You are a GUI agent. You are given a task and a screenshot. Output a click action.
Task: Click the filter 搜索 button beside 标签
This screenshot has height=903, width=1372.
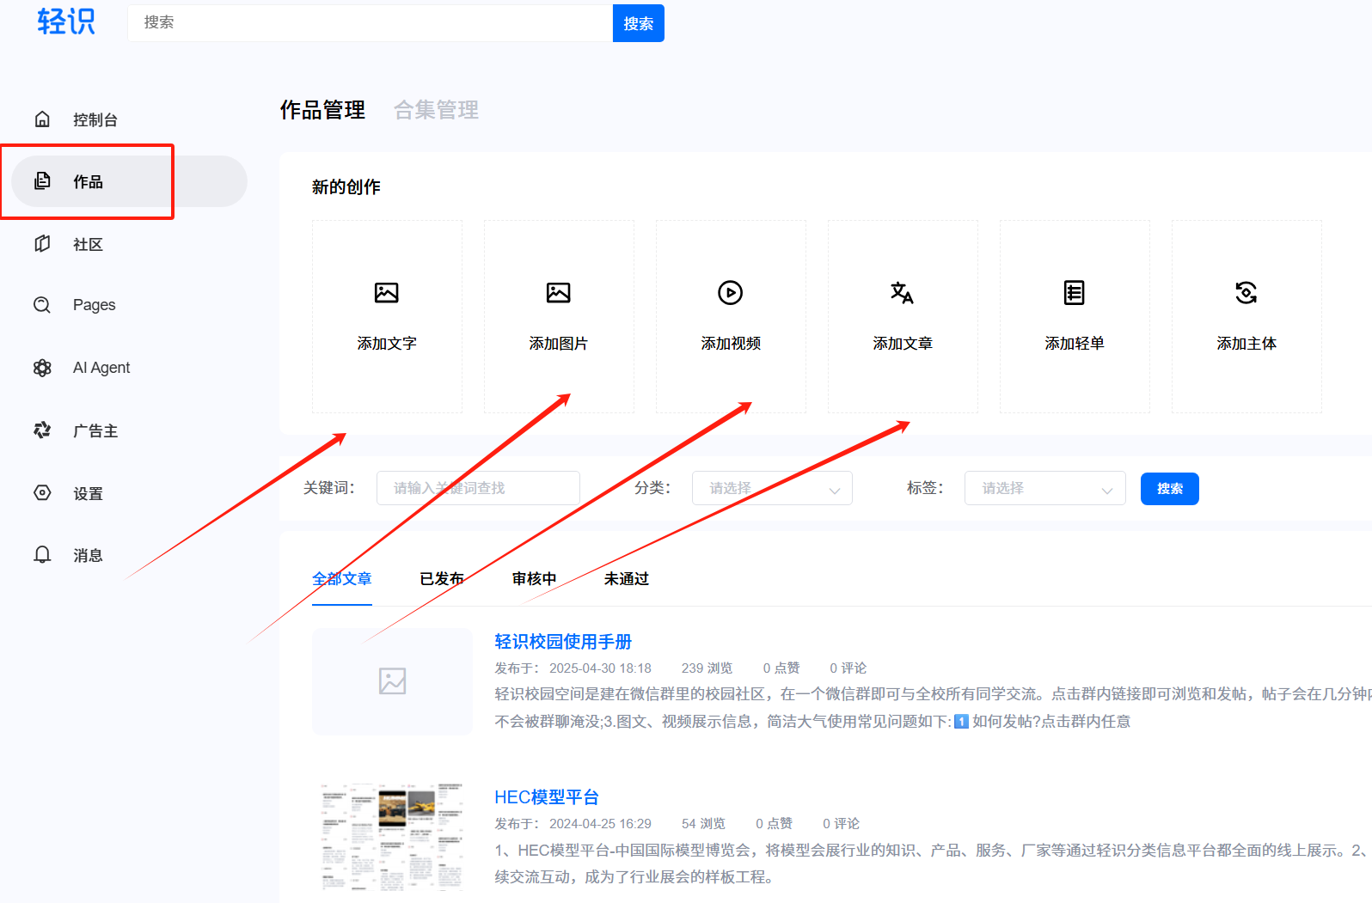click(1169, 489)
